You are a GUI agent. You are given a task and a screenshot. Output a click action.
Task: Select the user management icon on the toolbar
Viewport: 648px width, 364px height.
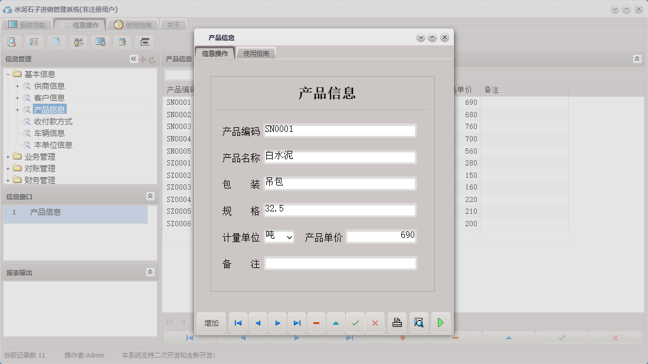78,41
